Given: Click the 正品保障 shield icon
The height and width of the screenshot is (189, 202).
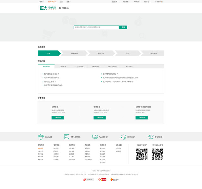Looking at the screenshot, I should click(41, 137).
